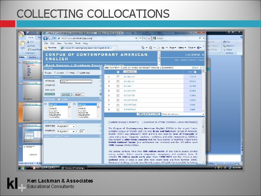The image size is (261, 196).
Task: Tick the SHOW checkbox beside SECTIONS
Action: 59,99
